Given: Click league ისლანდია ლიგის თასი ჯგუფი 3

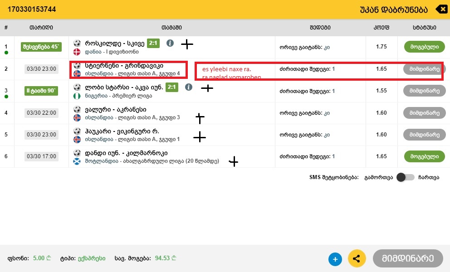Looking at the screenshot, I should pyautogui.click(x=132, y=117).
